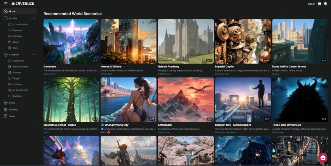The height and width of the screenshot is (166, 331).
Task: Open the Helesia Academy thumbnail
Action: pyautogui.click(x=186, y=41)
